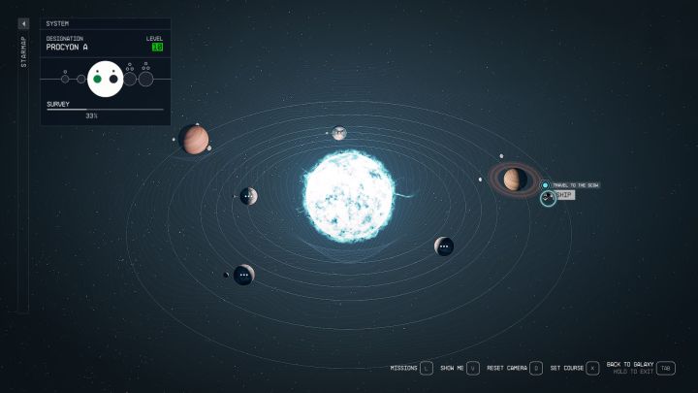Viewport: 698px width, 393px height.
Task: Click the green planet in system diagram
Action: coord(97,79)
